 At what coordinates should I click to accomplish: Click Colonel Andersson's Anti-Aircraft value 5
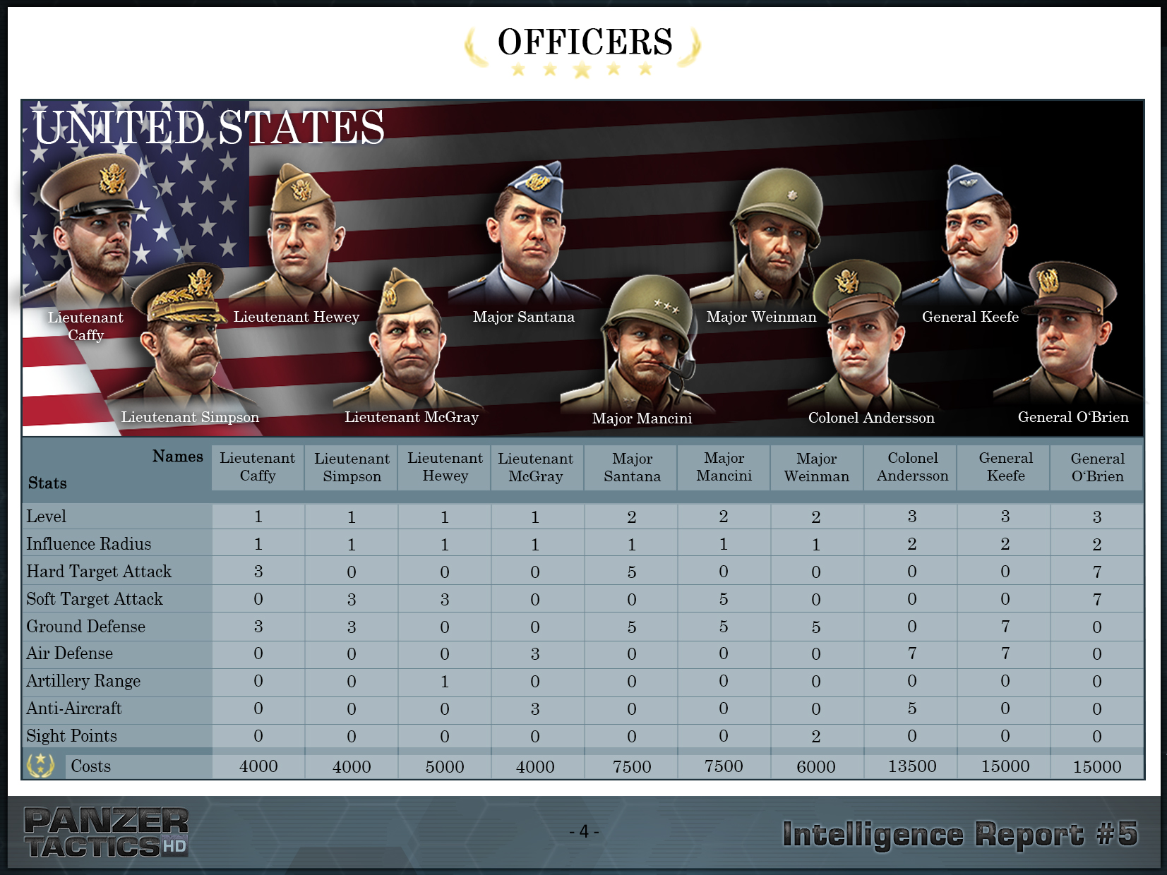(x=912, y=708)
